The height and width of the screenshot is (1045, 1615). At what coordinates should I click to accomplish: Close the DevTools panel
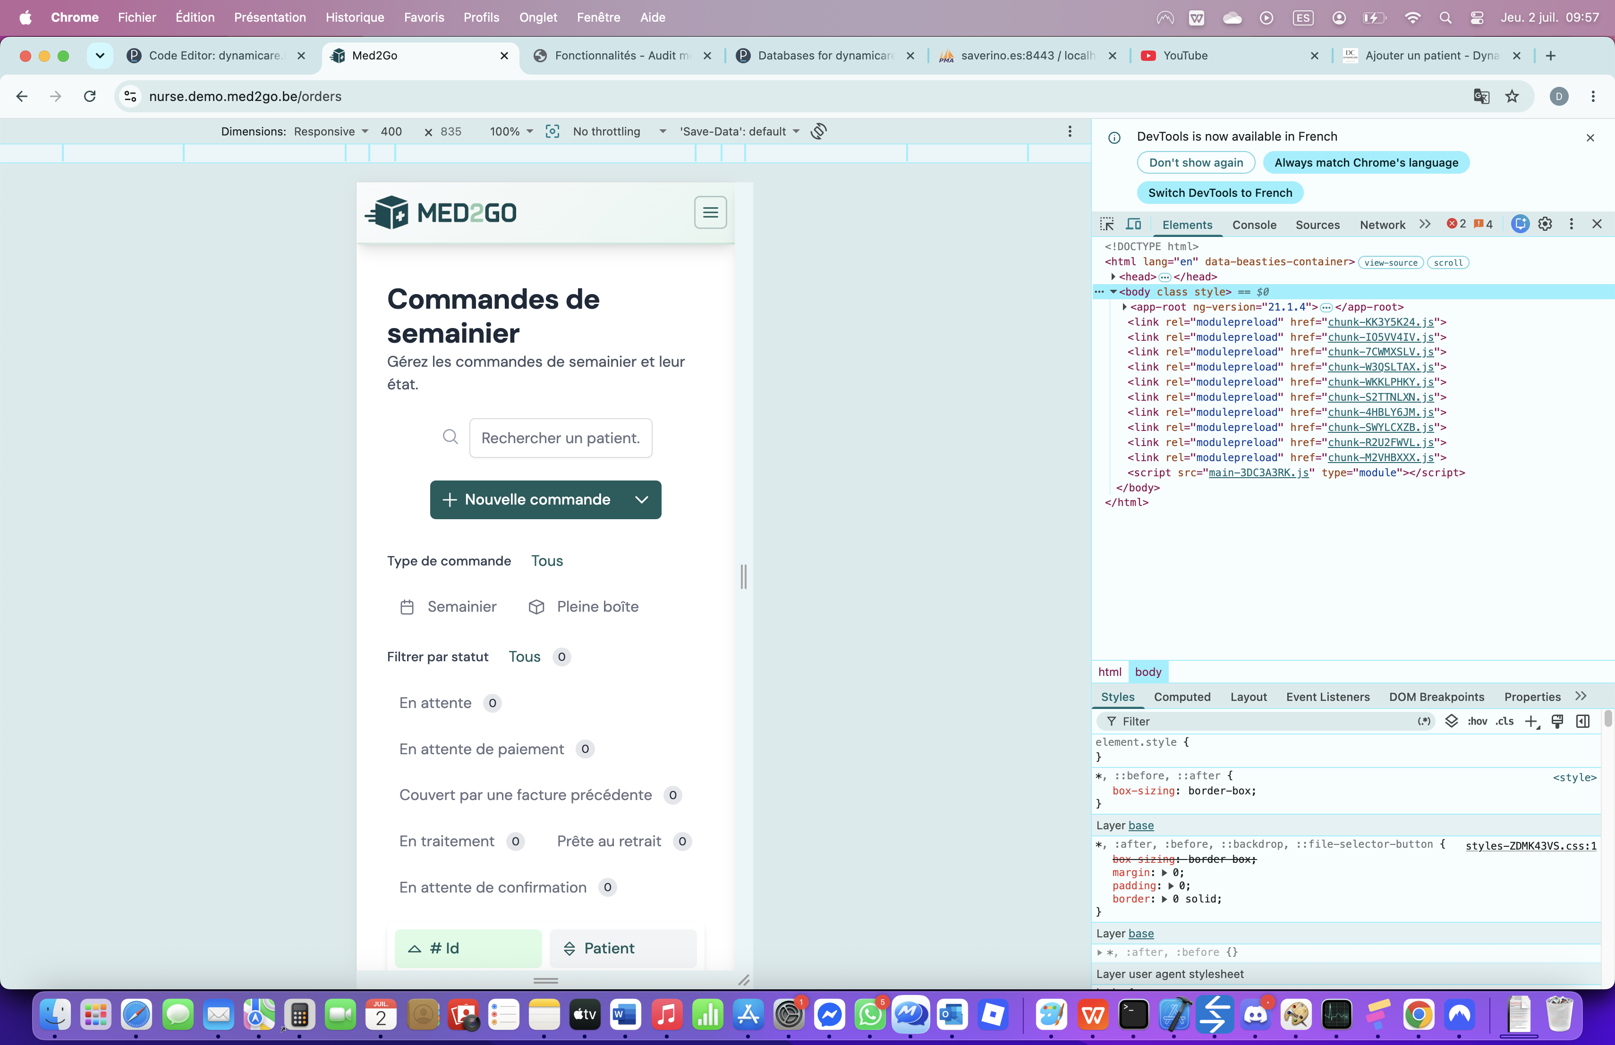click(x=1597, y=224)
